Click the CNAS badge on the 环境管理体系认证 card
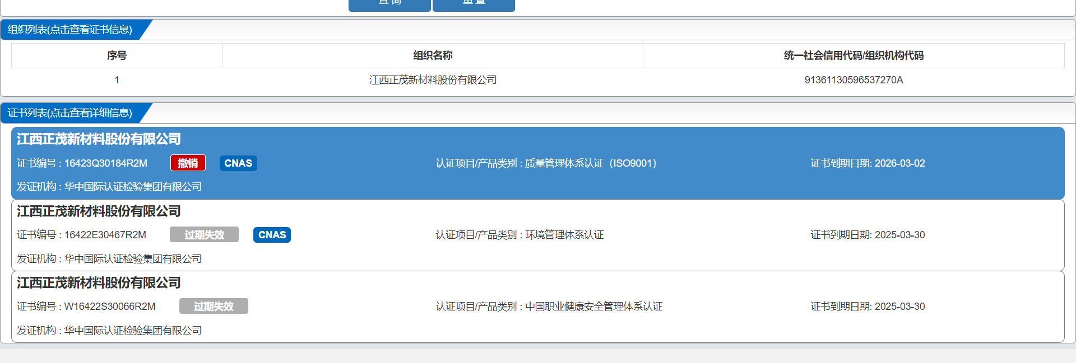Viewport: 1076px width, 363px height. click(x=272, y=235)
